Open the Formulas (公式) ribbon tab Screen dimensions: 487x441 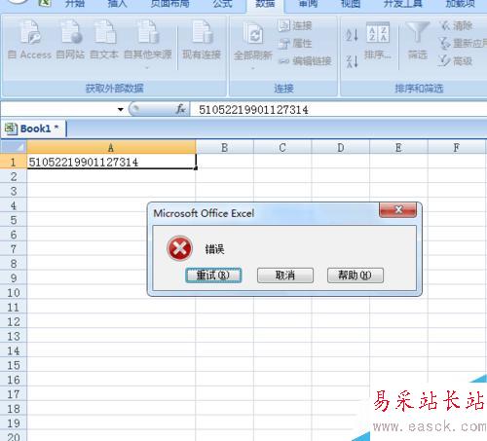click(x=222, y=4)
